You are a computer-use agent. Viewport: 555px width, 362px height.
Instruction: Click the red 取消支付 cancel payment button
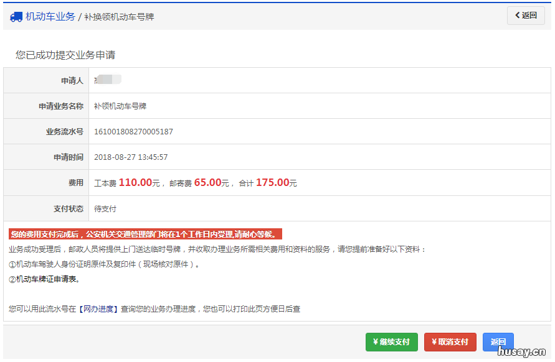(x=450, y=342)
